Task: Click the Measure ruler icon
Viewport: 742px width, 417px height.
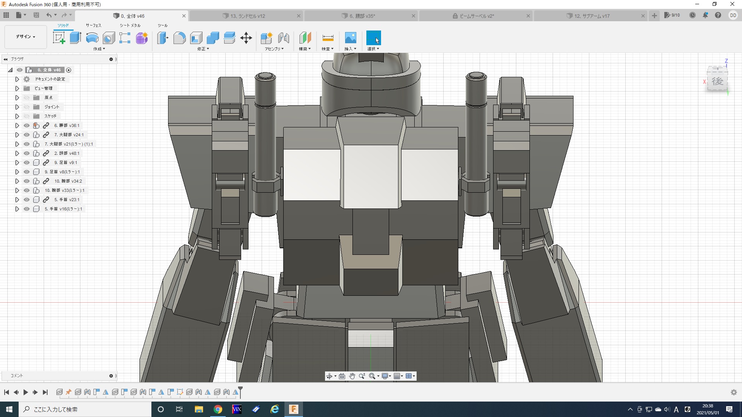Action: tap(327, 38)
